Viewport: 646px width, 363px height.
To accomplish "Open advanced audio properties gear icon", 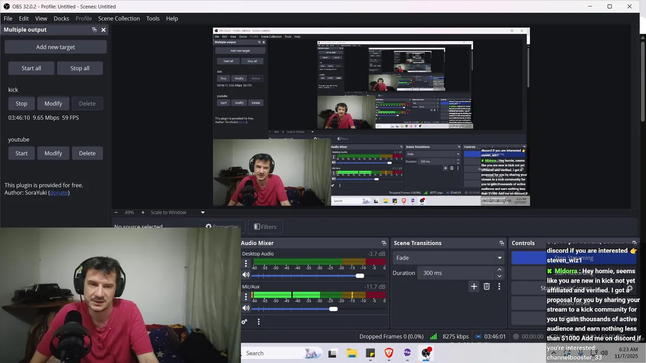I will 244,322.
